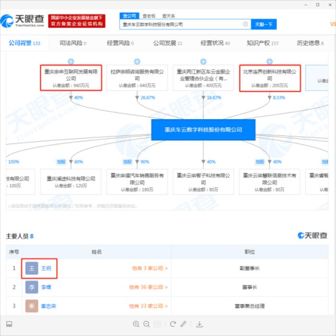The width and height of the screenshot is (336, 336).
Task: Click the 天眼查 watermark logo beside 主要人员
Action: click(x=312, y=236)
